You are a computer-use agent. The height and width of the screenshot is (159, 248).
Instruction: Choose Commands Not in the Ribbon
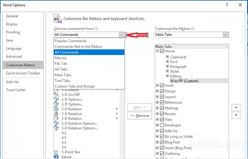pos(89,46)
